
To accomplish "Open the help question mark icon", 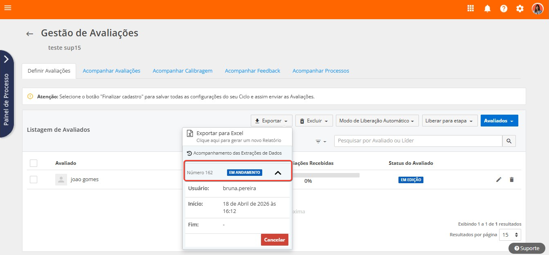I will (x=504, y=9).
